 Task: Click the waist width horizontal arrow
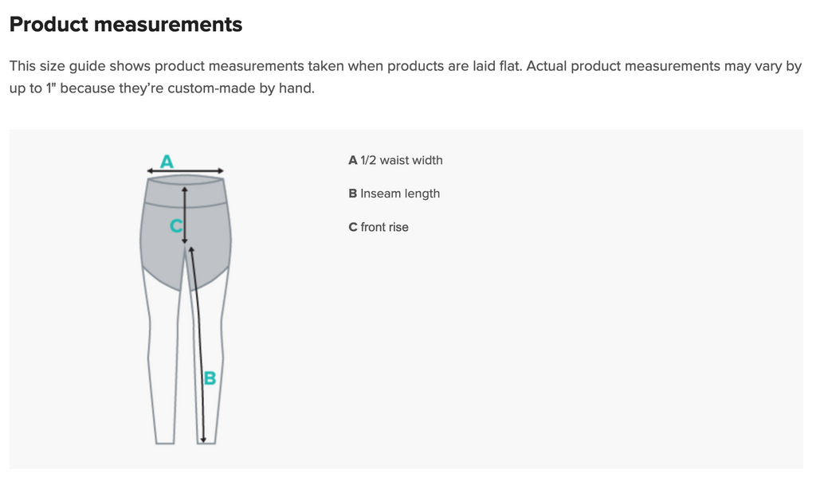185,170
